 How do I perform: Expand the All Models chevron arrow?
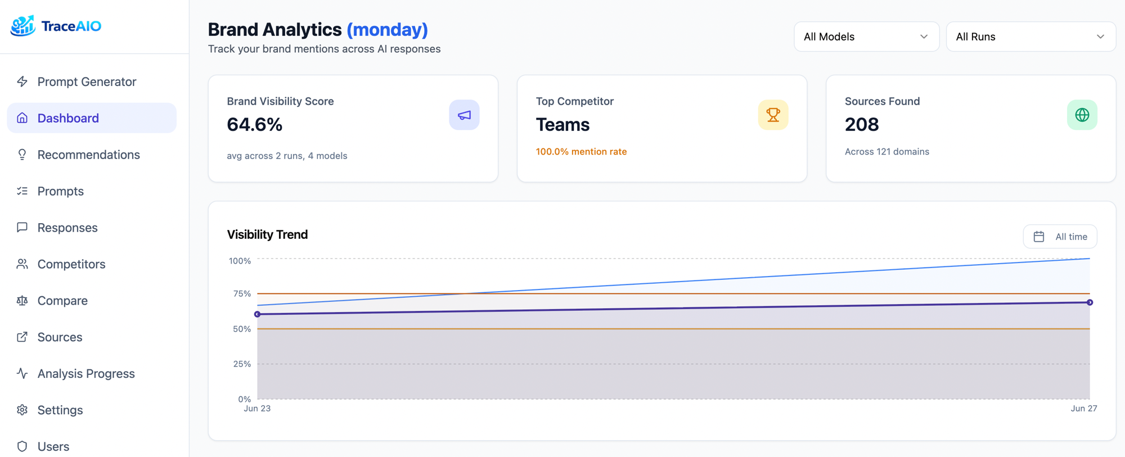pyautogui.click(x=924, y=37)
